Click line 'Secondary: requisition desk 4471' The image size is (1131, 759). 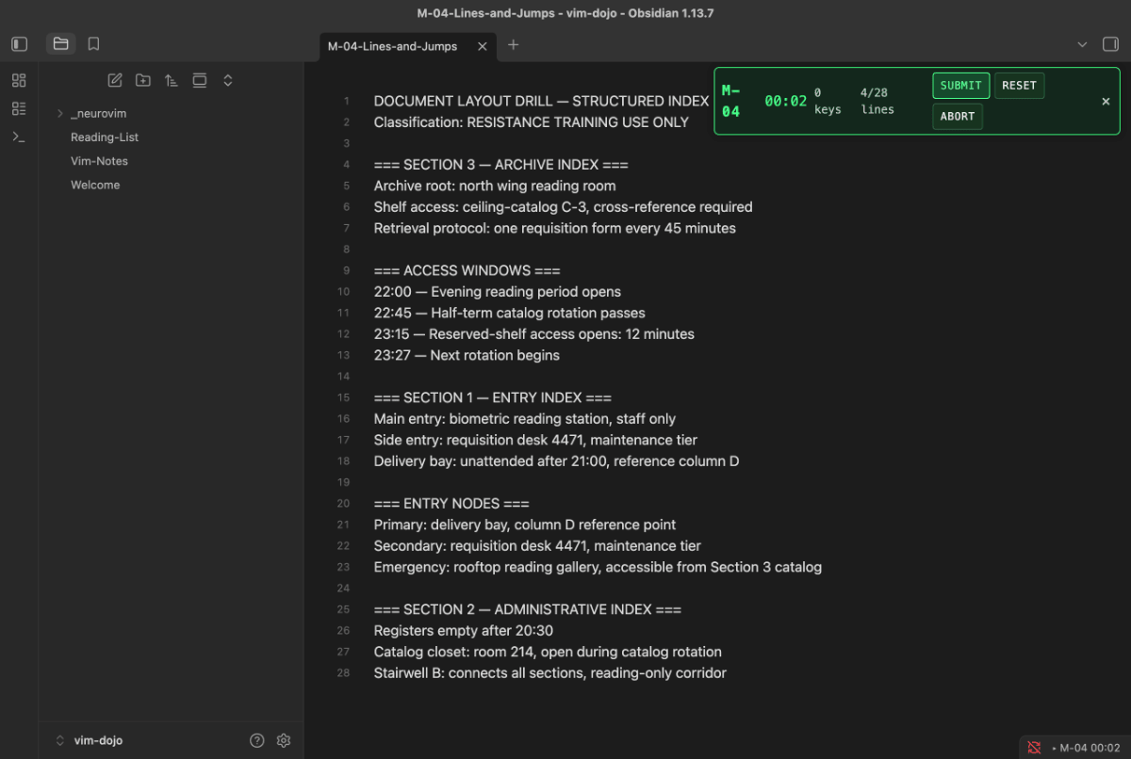pyautogui.click(x=537, y=546)
